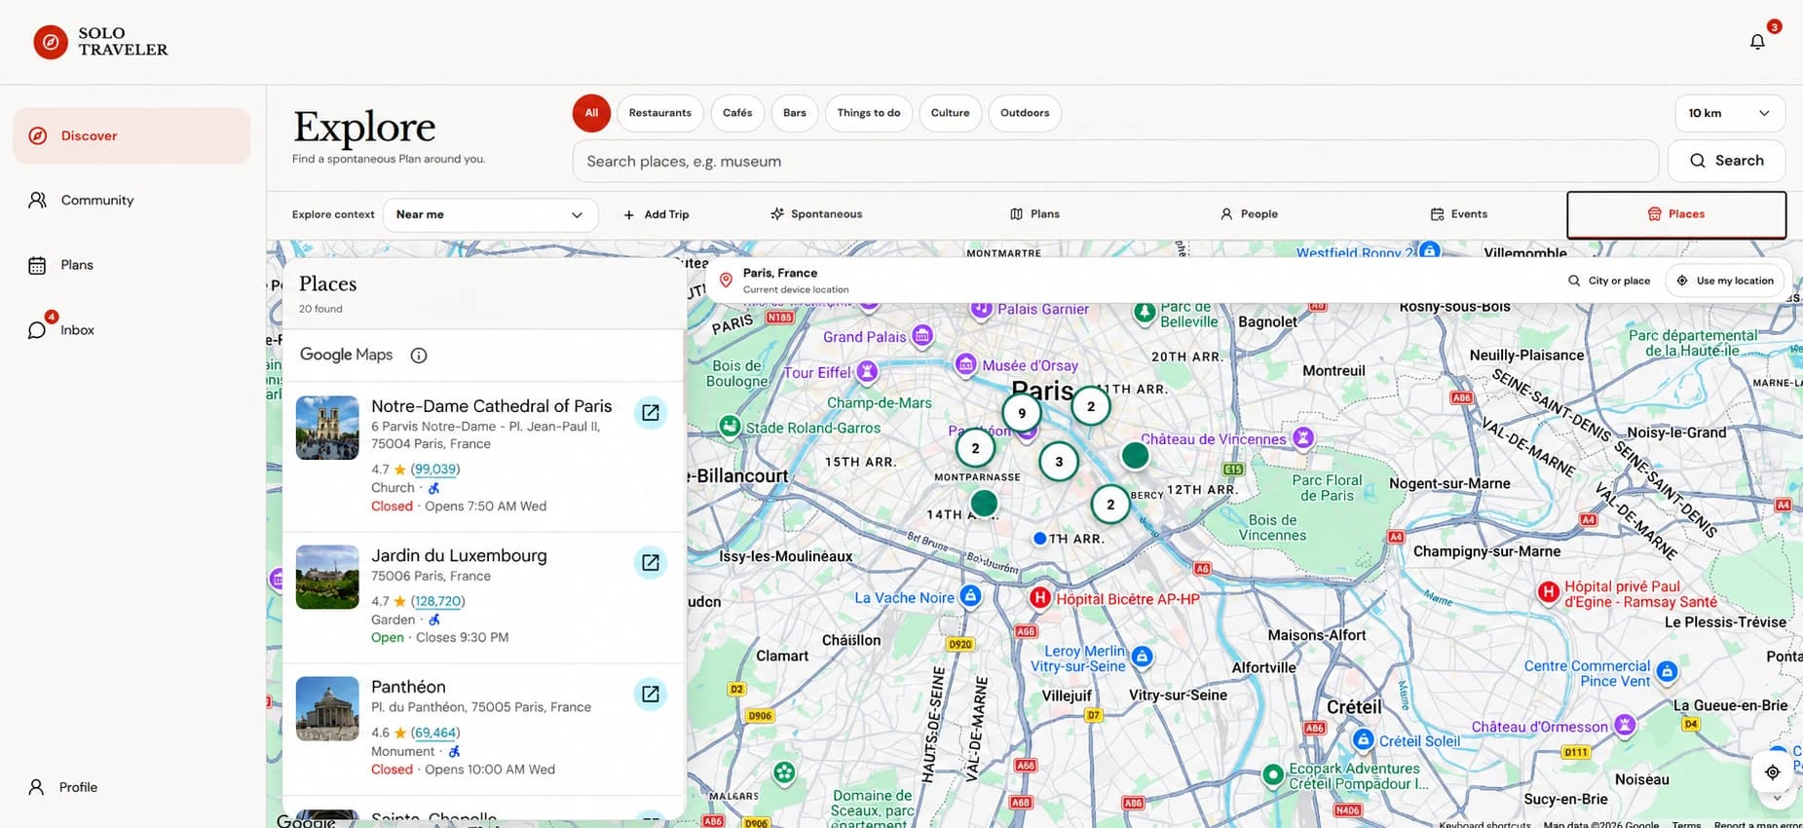Open Jardin du Luxembourg external link icon
This screenshot has height=828, width=1803.
tap(651, 562)
